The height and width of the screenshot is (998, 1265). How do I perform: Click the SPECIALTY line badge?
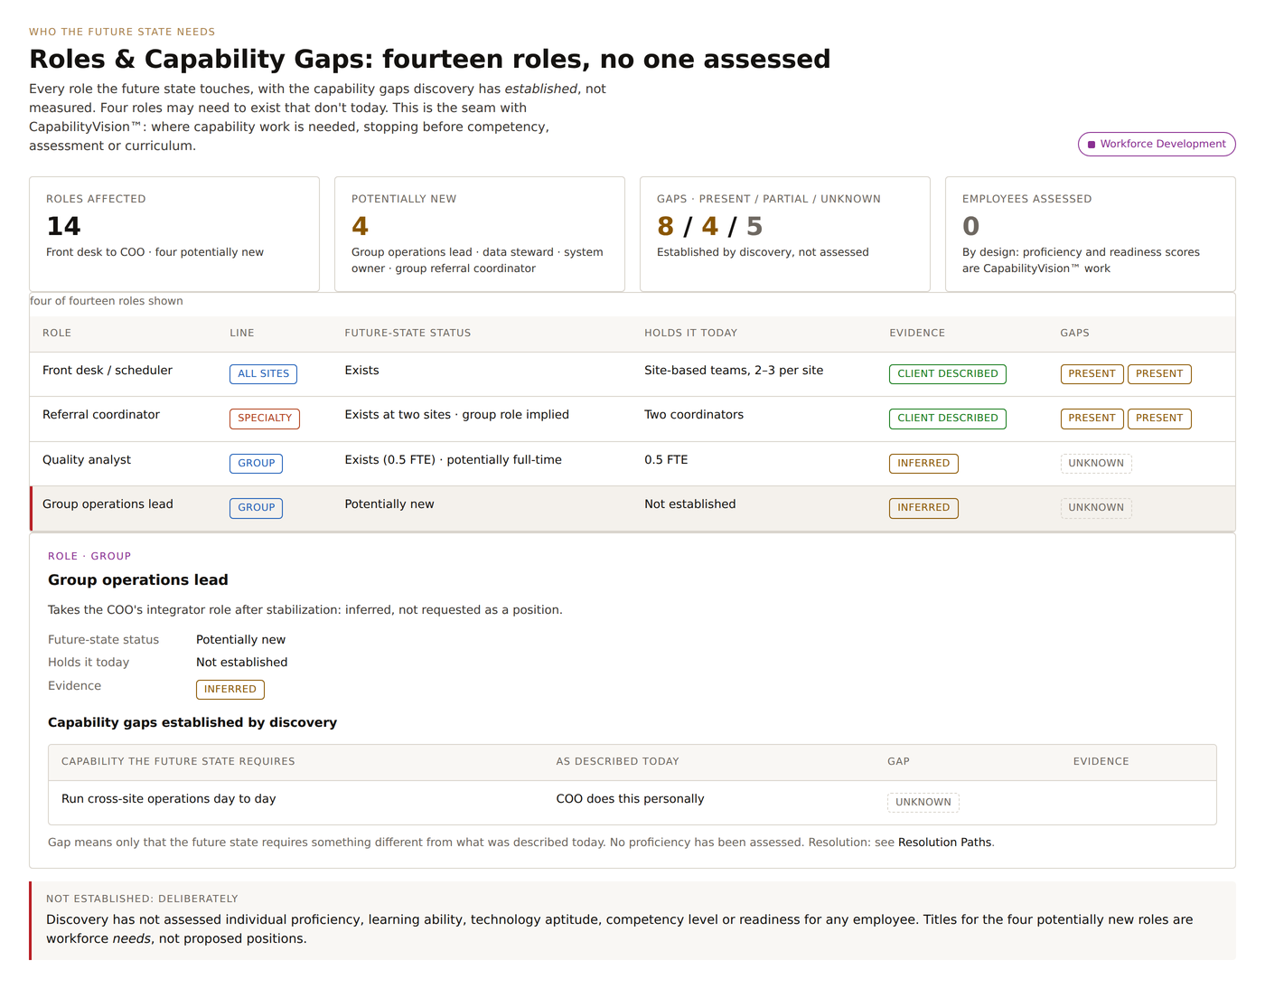[x=265, y=419]
